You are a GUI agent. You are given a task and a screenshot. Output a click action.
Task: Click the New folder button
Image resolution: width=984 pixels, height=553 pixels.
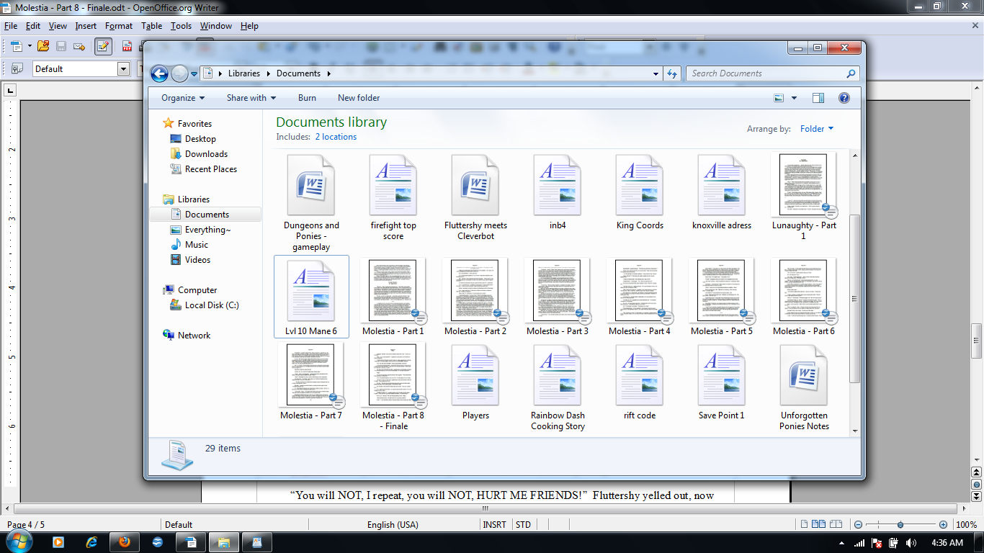359,98
